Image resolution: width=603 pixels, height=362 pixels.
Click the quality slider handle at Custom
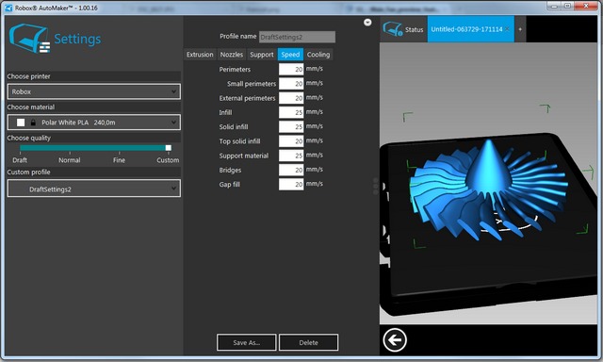pyautogui.click(x=168, y=148)
